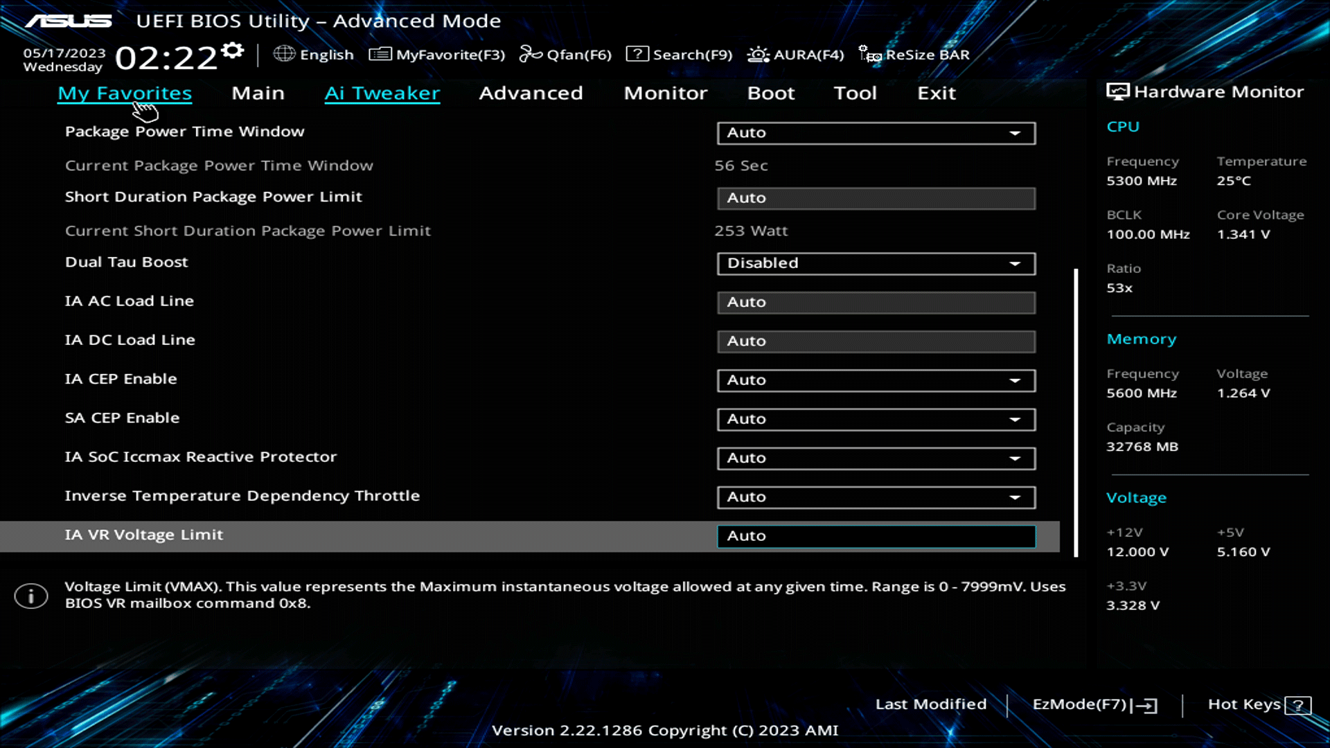Click the info icon next to VMAX description
Viewport: 1330px width, 748px height.
point(31,595)
